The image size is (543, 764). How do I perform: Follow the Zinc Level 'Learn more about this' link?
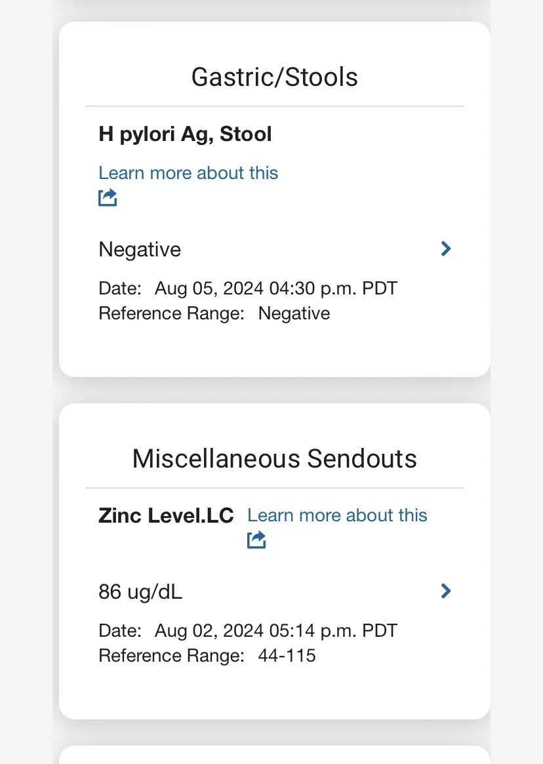point(337,515)
